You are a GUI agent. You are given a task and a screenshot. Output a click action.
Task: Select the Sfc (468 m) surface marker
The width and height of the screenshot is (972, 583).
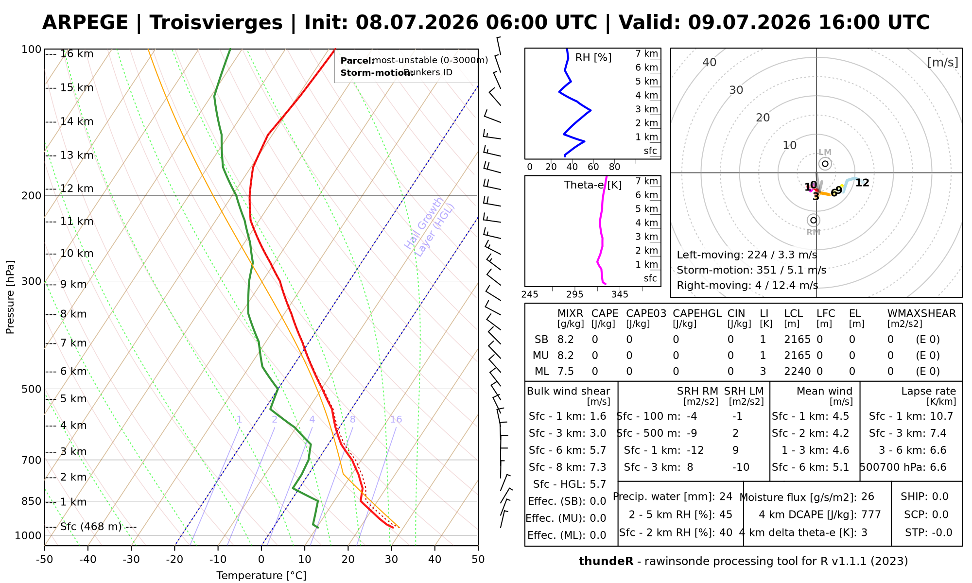91,527
